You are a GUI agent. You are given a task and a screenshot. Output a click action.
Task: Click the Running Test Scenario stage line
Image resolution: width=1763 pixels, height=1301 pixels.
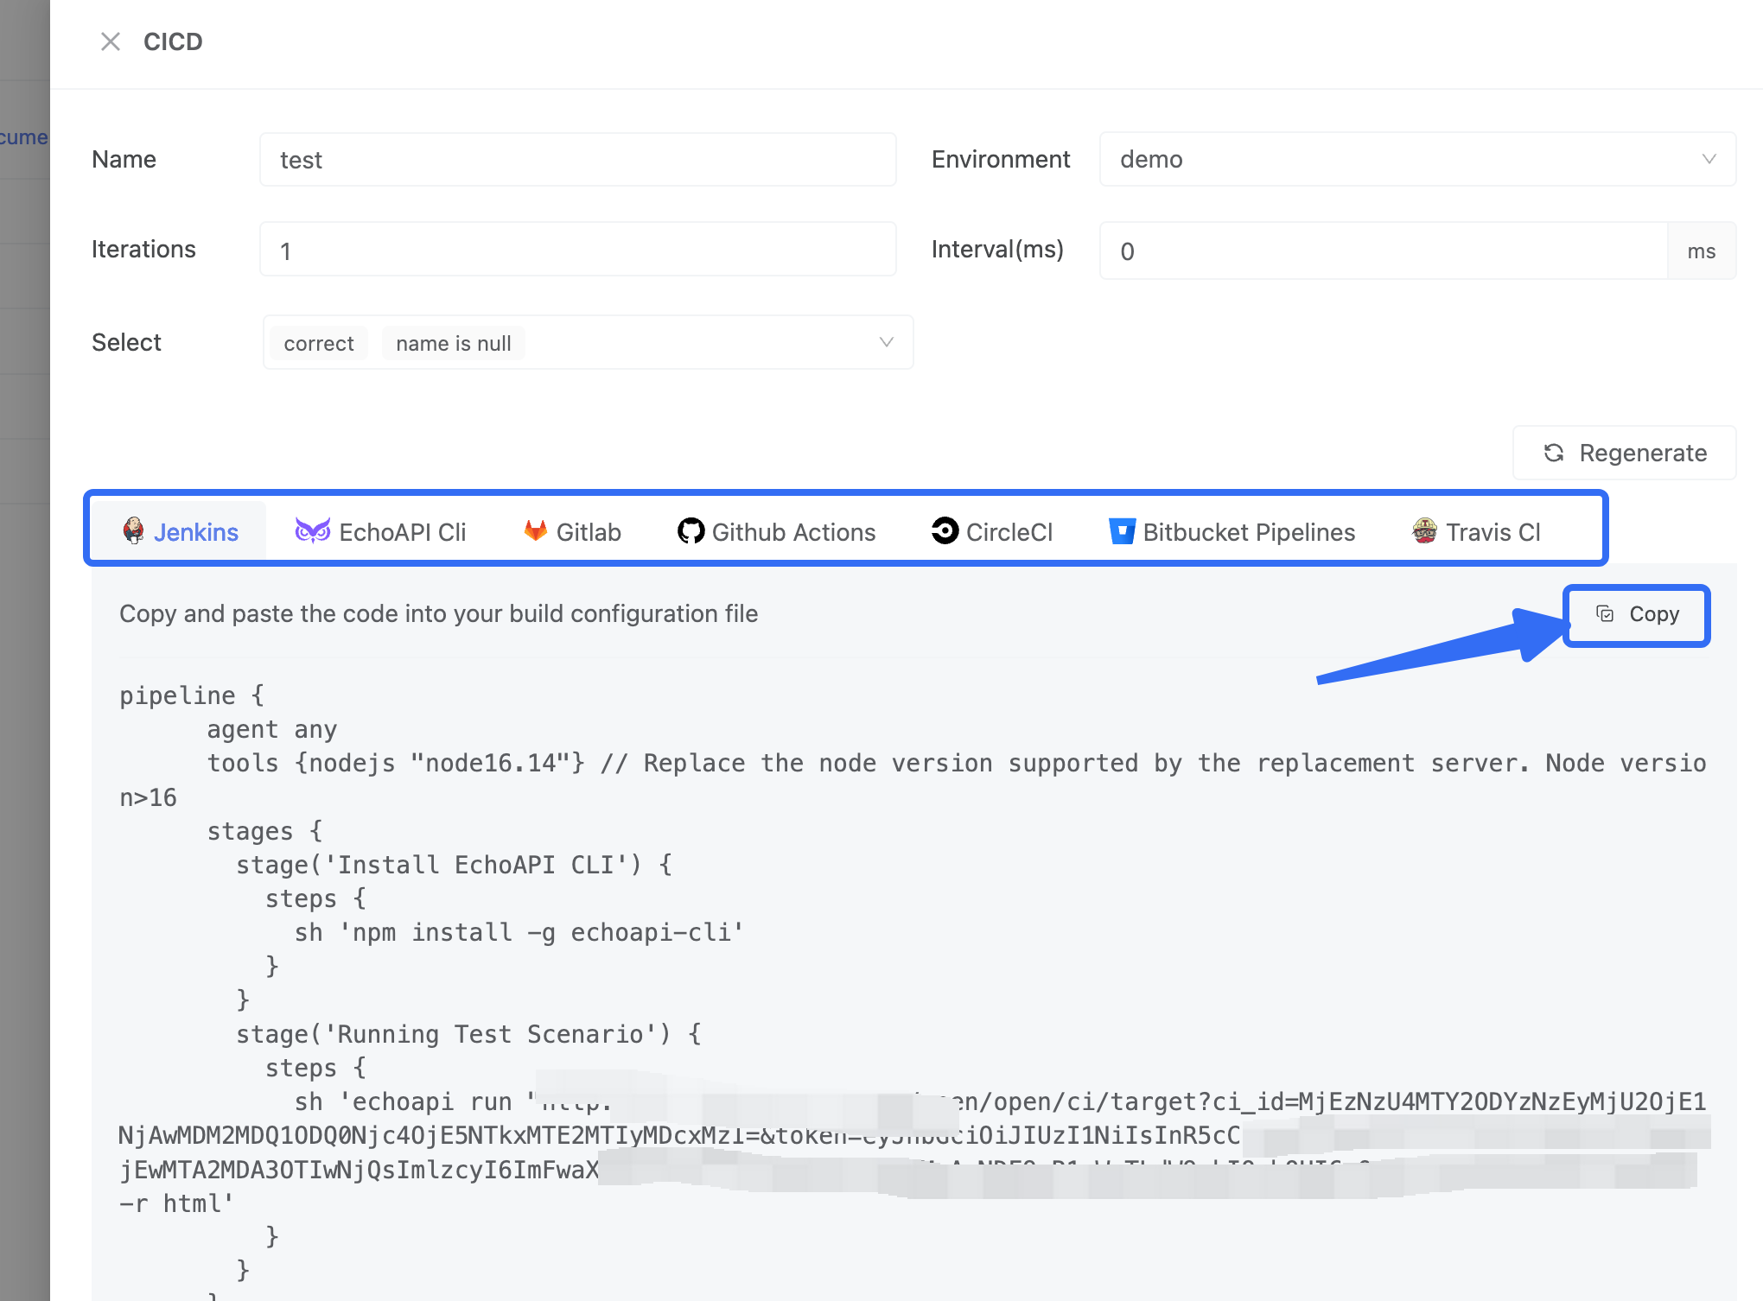pos(468,1034)
